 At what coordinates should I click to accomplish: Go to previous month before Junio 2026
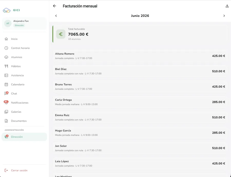[x=56, y=16]
